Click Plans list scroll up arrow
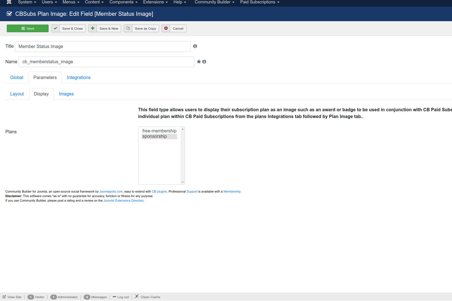The width and height of the screenshot is (452, 301). coord(183,129)
